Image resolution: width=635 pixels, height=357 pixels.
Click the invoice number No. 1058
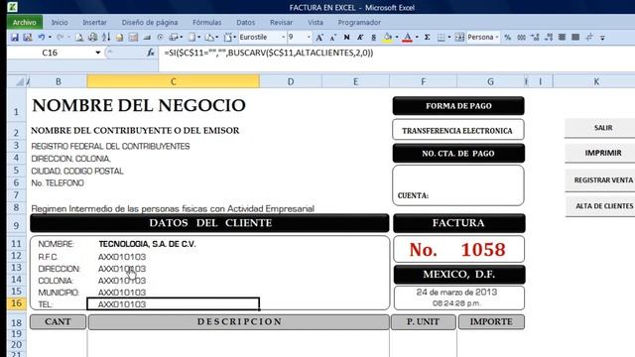[x=458, y=249]
